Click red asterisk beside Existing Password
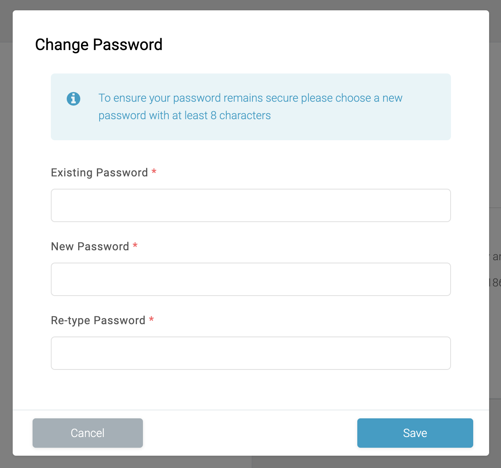Screen dimensions: 501x468 tap(154, 172)
